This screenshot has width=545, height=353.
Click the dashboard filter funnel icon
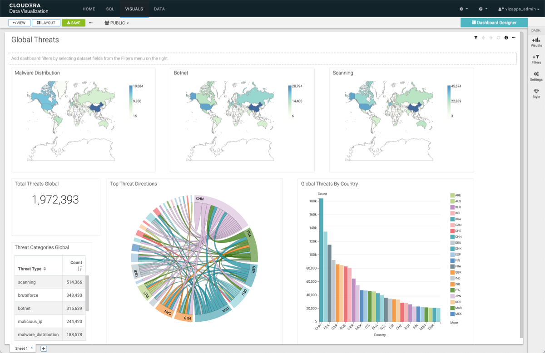[476, 38]
